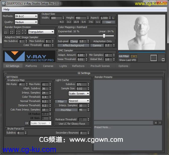Select the largest render region division icon
Image resolution: width=169 pixels, height=155 pixels.
(x=24, y=32)
